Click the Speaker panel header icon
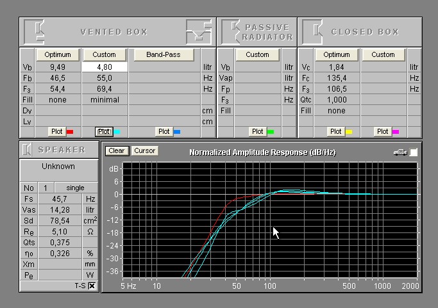 [x=28, y=150]
